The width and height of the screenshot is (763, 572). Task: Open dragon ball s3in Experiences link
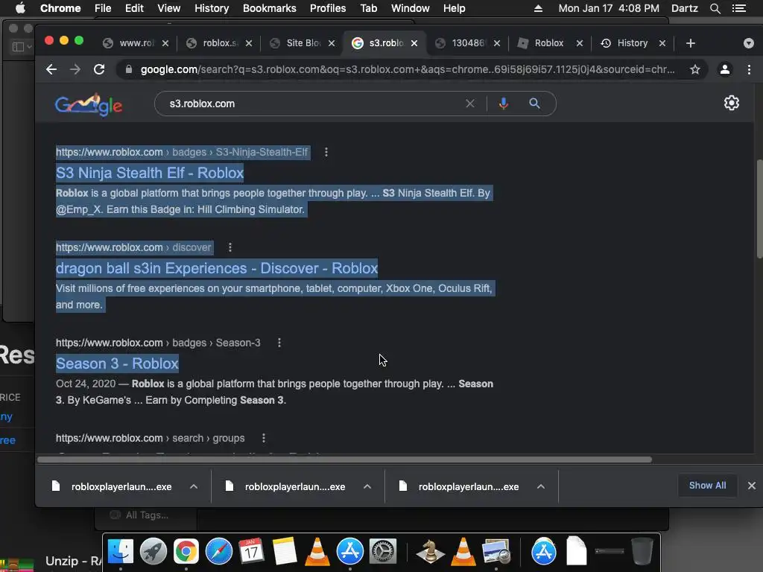[217, 268]
